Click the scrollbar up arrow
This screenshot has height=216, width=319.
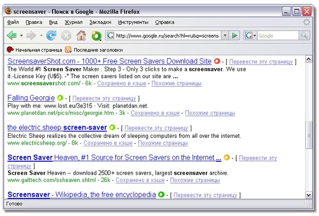tap(308, 59)
